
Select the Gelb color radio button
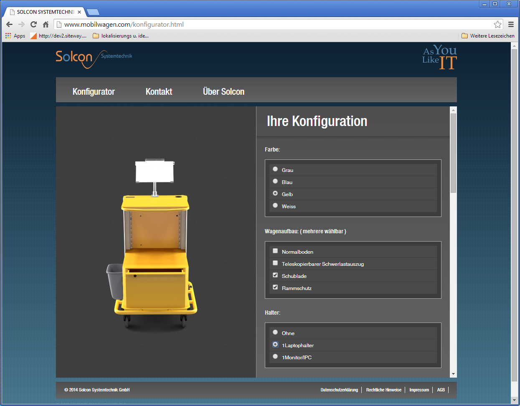point(275,193)
